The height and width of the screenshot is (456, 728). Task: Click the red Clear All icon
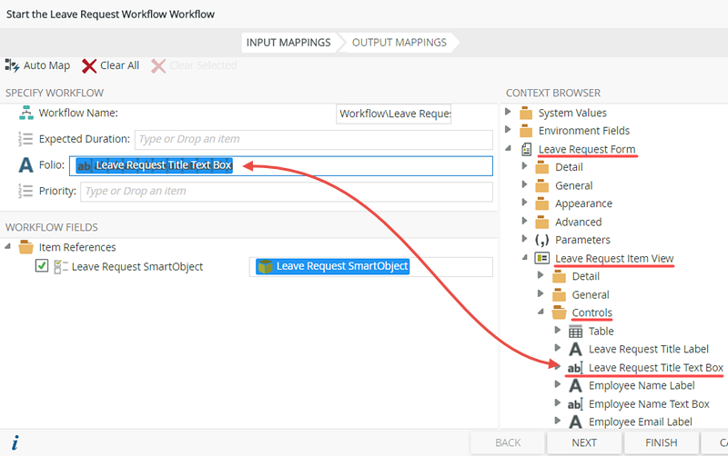tap(89, 65)
